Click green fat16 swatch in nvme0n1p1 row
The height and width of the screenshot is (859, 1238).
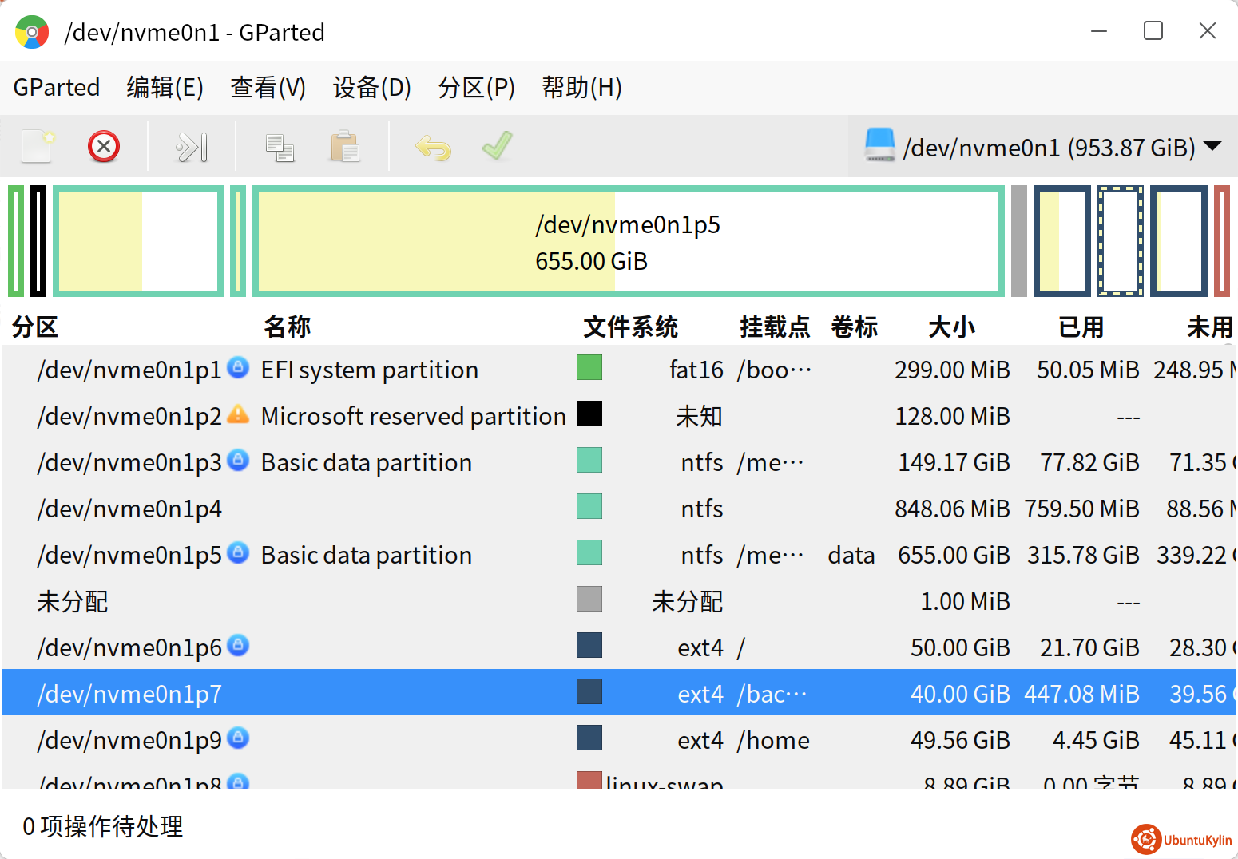pyautogui.click(x=589, y=367)
